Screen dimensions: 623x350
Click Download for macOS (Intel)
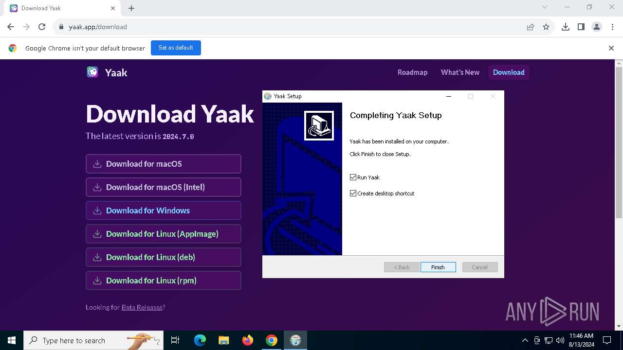pos(164,187)
